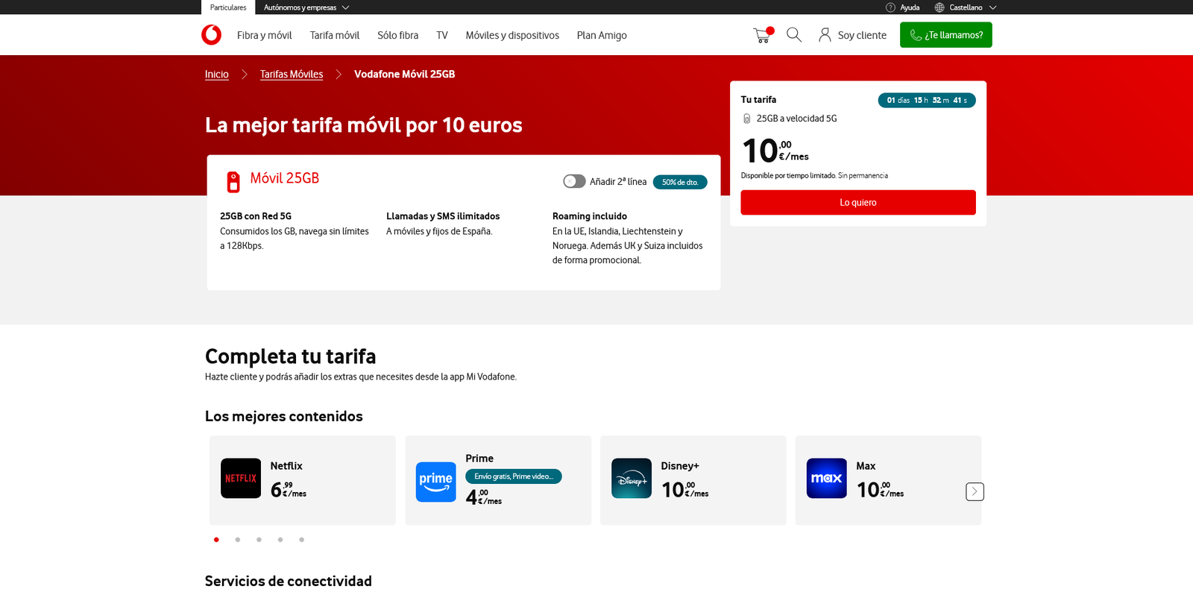Click the Roaming incluido heading

tap(590, 216)
